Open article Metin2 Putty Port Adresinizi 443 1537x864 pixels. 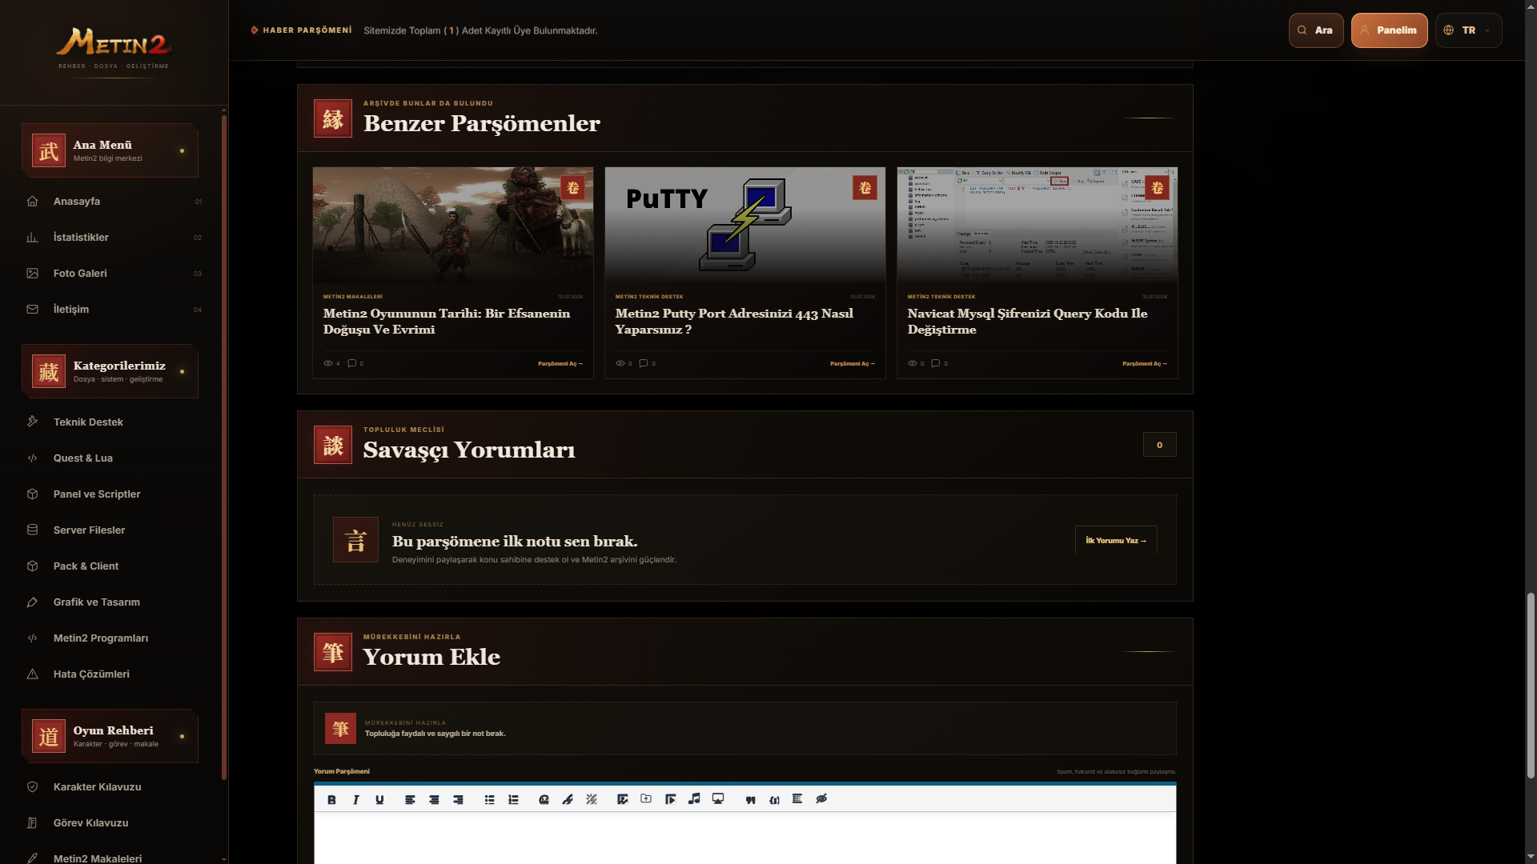click(734, 322)
